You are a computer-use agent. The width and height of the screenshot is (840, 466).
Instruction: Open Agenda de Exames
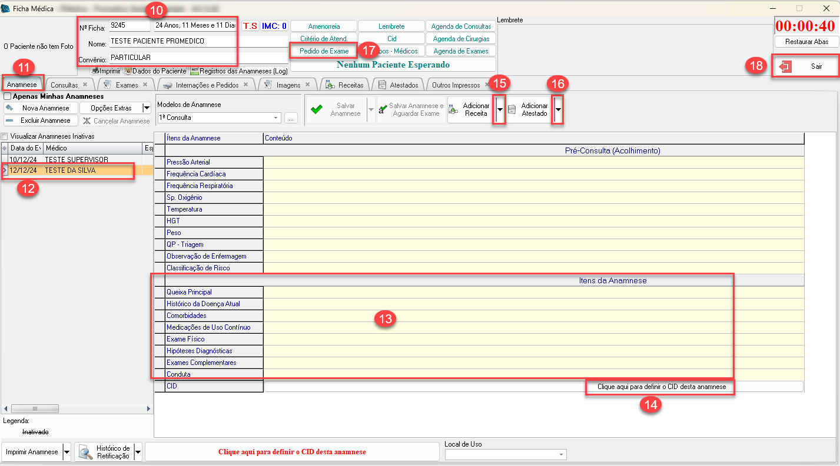tap(461, 51)
